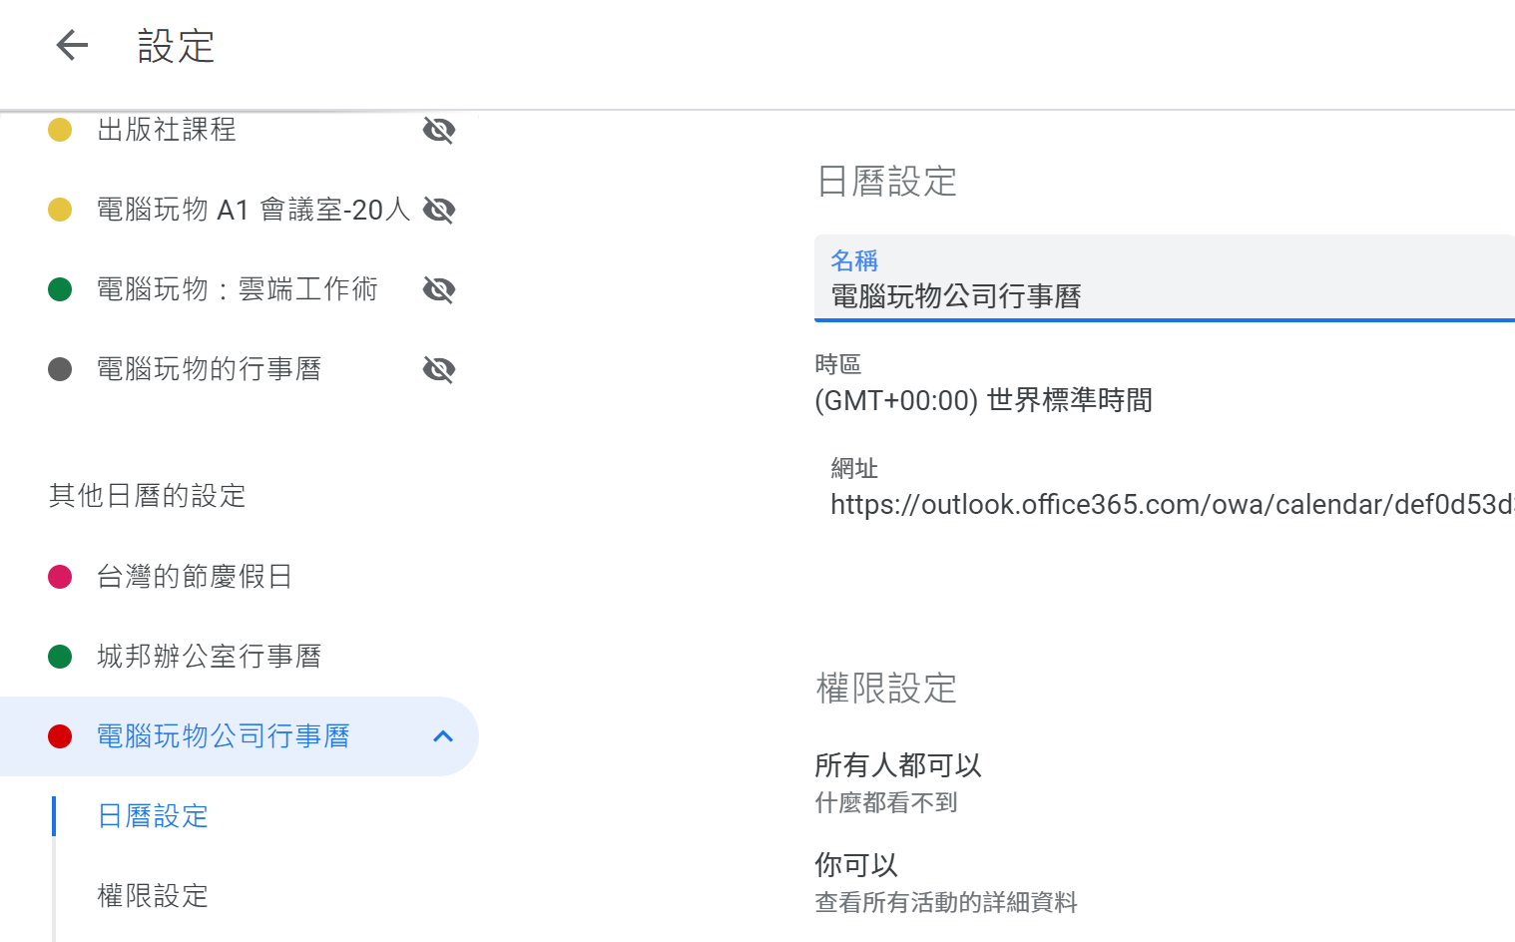Edit the 名稱 calendar name field
This screenshot has height=942, width=1515.
click(1165, 278)
